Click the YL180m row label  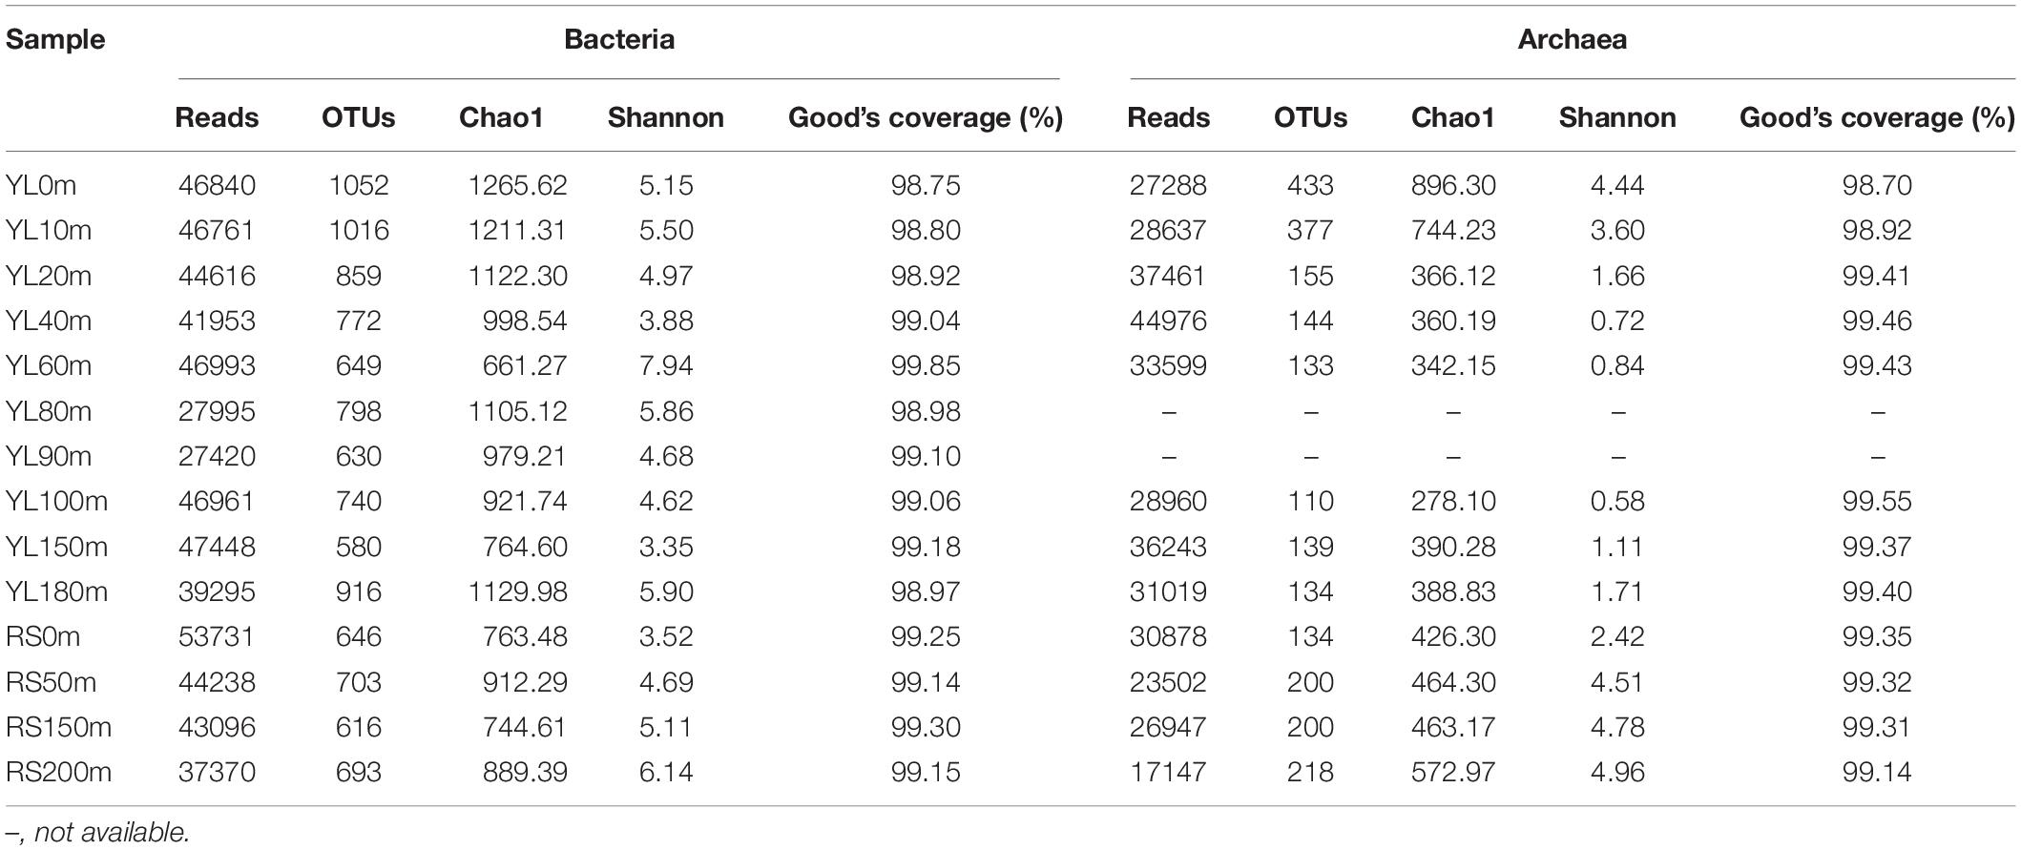point(56,591)
